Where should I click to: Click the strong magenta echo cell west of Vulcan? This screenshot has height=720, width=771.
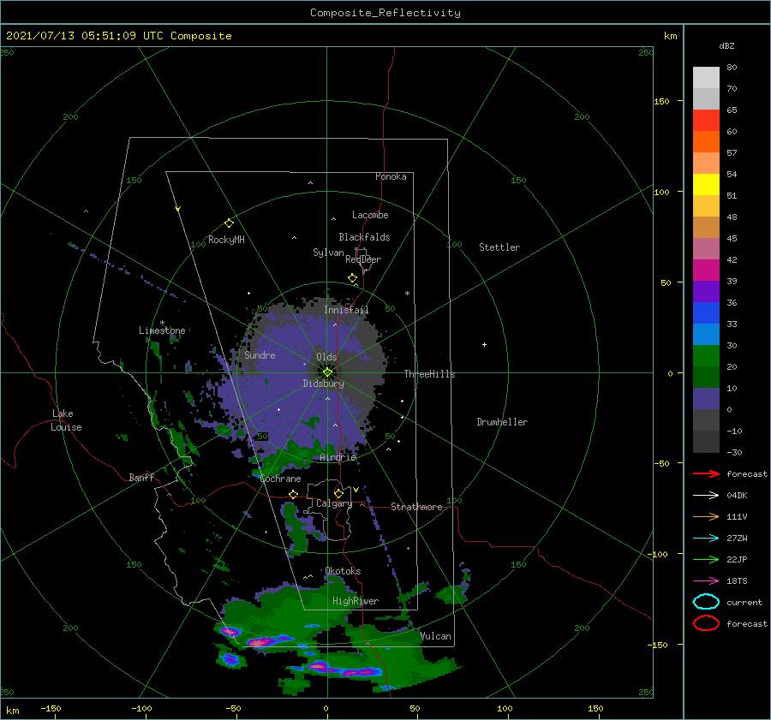point(260,641)
